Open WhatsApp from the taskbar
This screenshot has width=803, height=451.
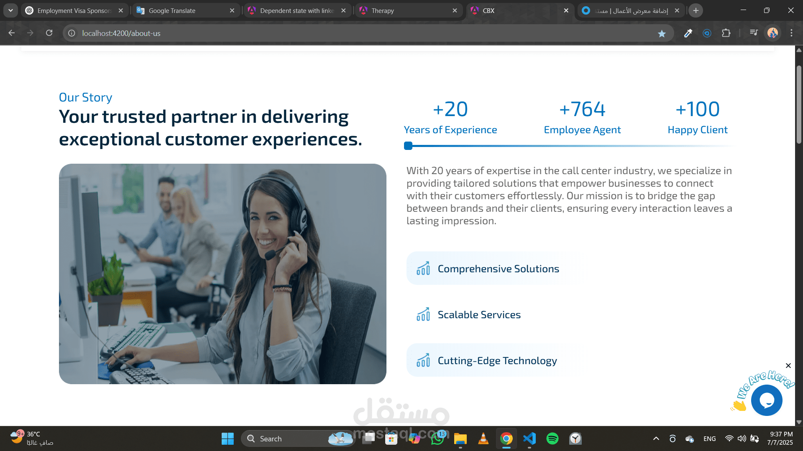[437, 438]
